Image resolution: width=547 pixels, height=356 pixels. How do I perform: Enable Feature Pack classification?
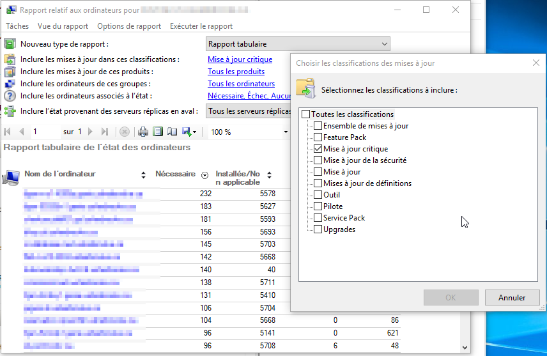pos(318,137)
